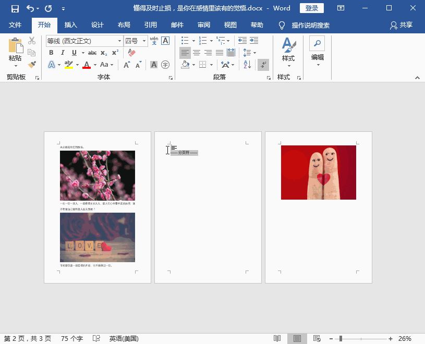Image resolution: width=425 pixels, height=344 pixels.
Task: Switch to the 引用 tab
Action: click(150, 25)
